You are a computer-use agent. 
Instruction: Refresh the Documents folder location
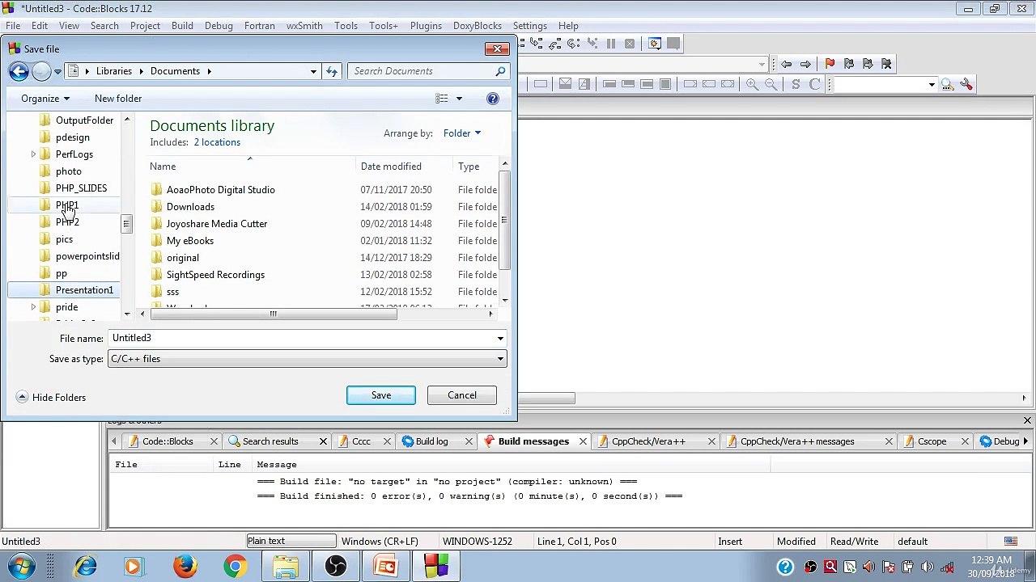click(x=332, y=71)
